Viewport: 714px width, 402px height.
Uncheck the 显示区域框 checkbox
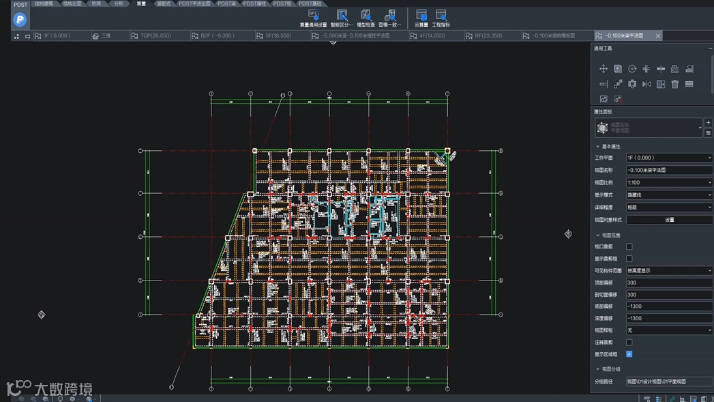[629, 354]
